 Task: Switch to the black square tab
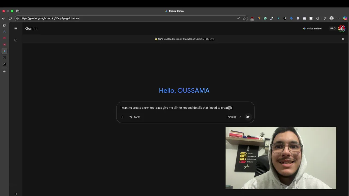4,64
